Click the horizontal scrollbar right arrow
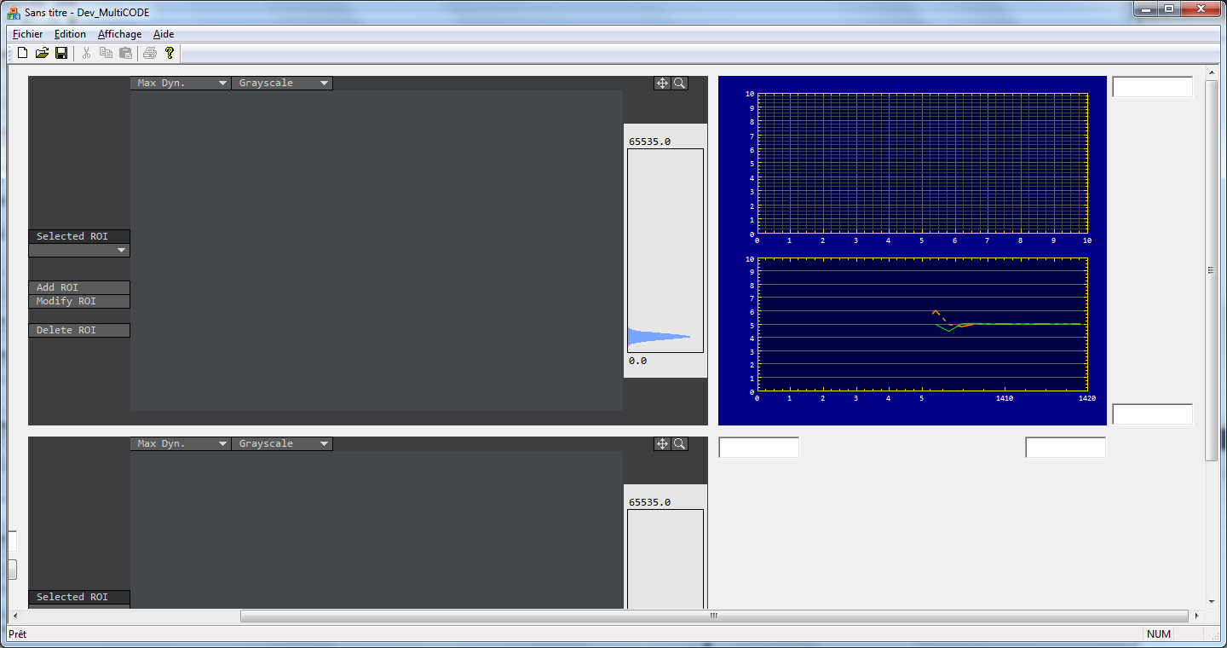The image size is (1227, 648). coord(1197,616)
